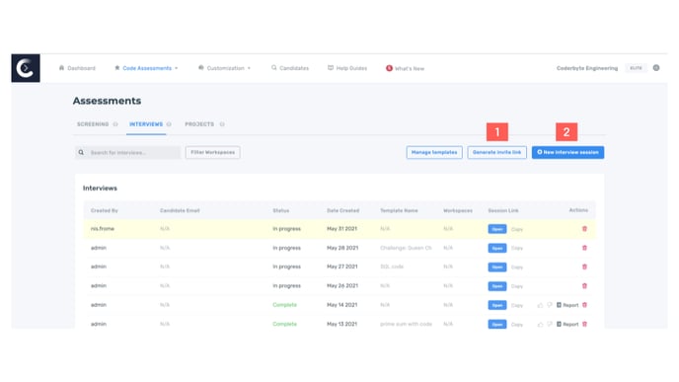Click the Coderbyte Engineering account name
This screenshot has height=382, width=679.
point(587,68)
